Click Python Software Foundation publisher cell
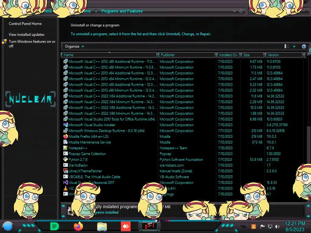The height and width of the screenshot is (233, 311). (181, 160)
